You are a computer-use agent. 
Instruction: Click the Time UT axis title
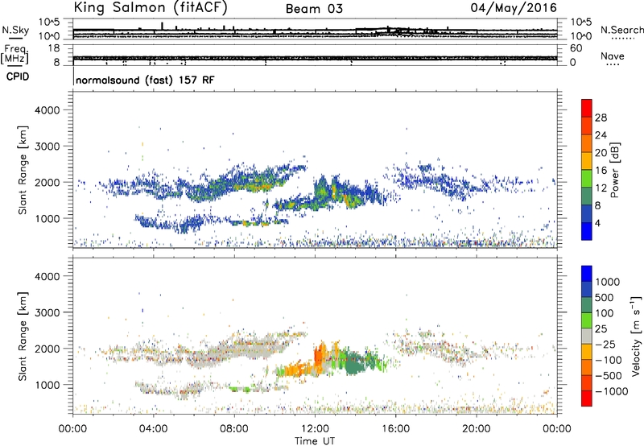click(315, 441)
